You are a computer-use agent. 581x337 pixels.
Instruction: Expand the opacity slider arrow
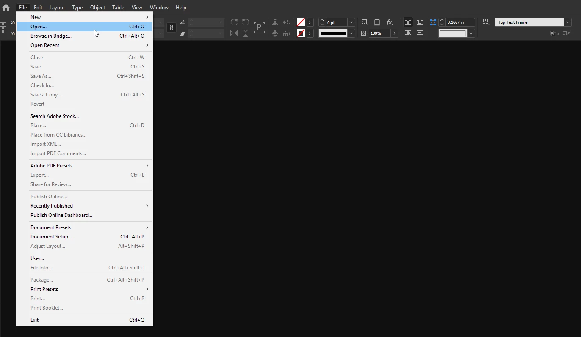(x=394, y=33)
